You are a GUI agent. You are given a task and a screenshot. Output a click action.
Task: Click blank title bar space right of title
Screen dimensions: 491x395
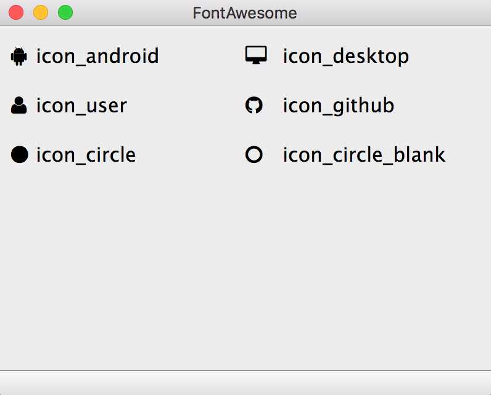click(x=395, y=13)
